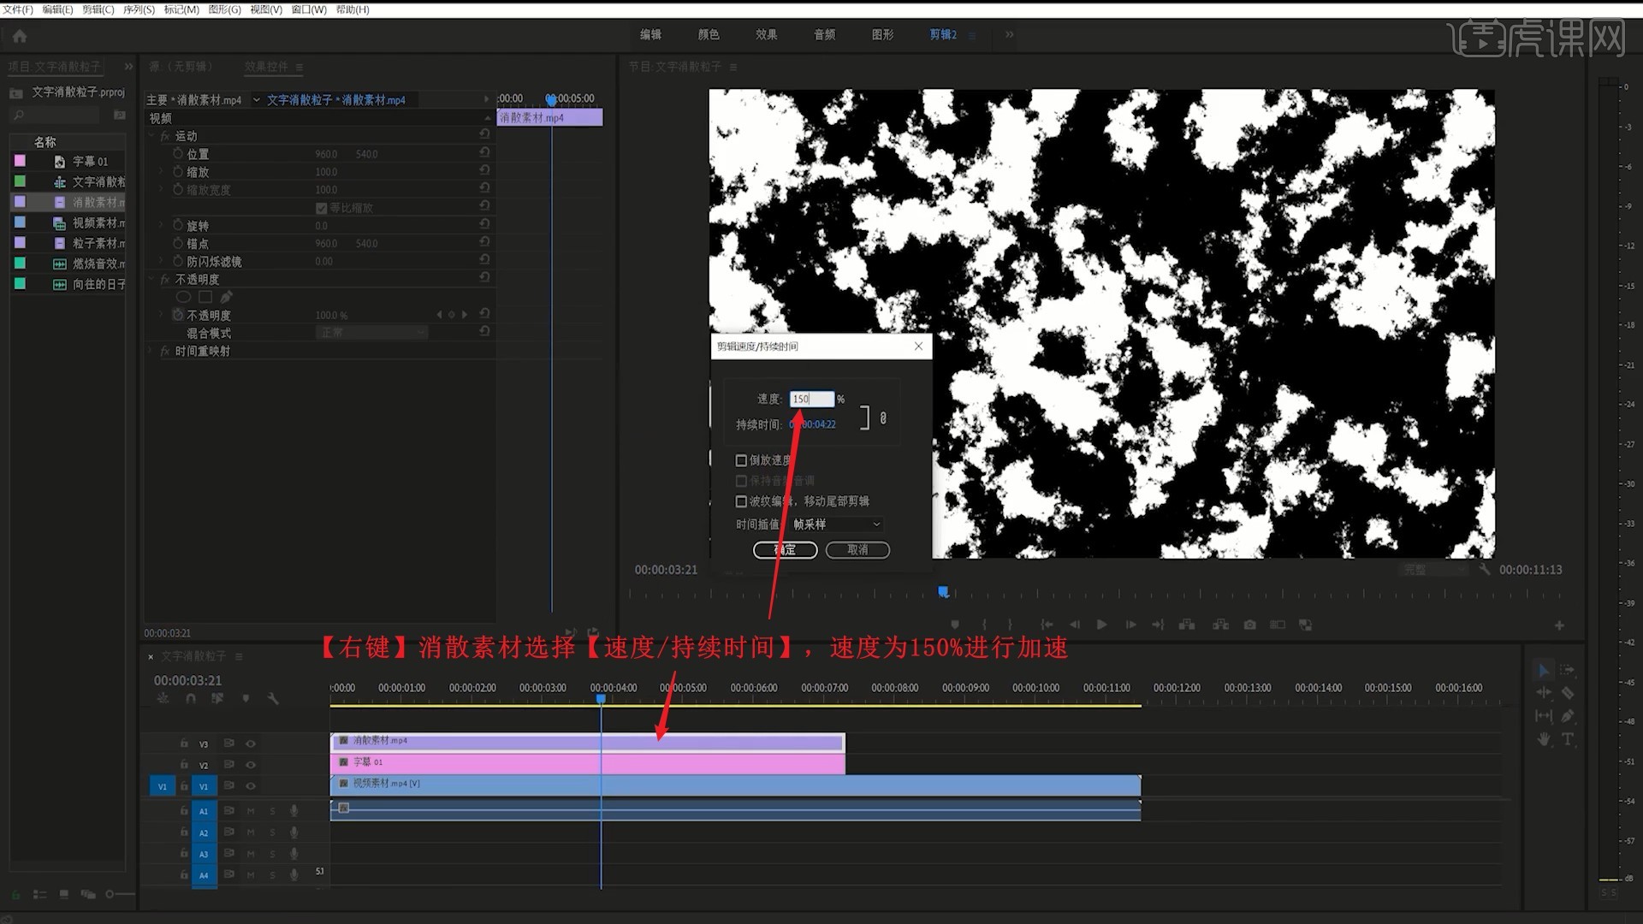1643x924 pixels.
Task: Click Cancel (取消) in speed dialog
Action: click(x=857, y=550)
